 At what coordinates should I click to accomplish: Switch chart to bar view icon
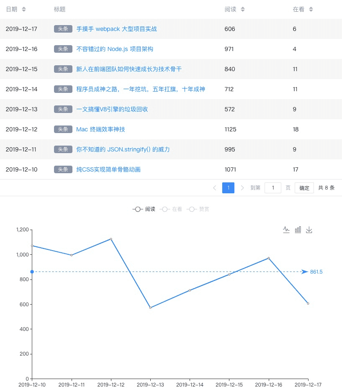(298, 230)
